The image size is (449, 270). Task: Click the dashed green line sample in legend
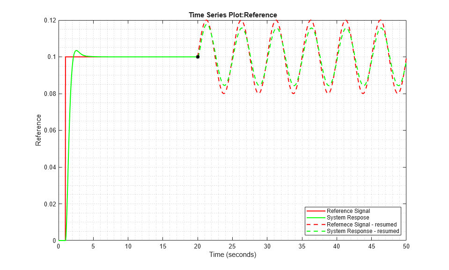tap(316, 231)
